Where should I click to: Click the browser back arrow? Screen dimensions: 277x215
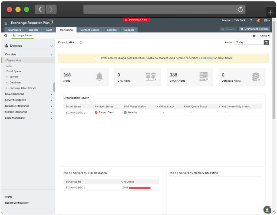(x=40, y=9)
